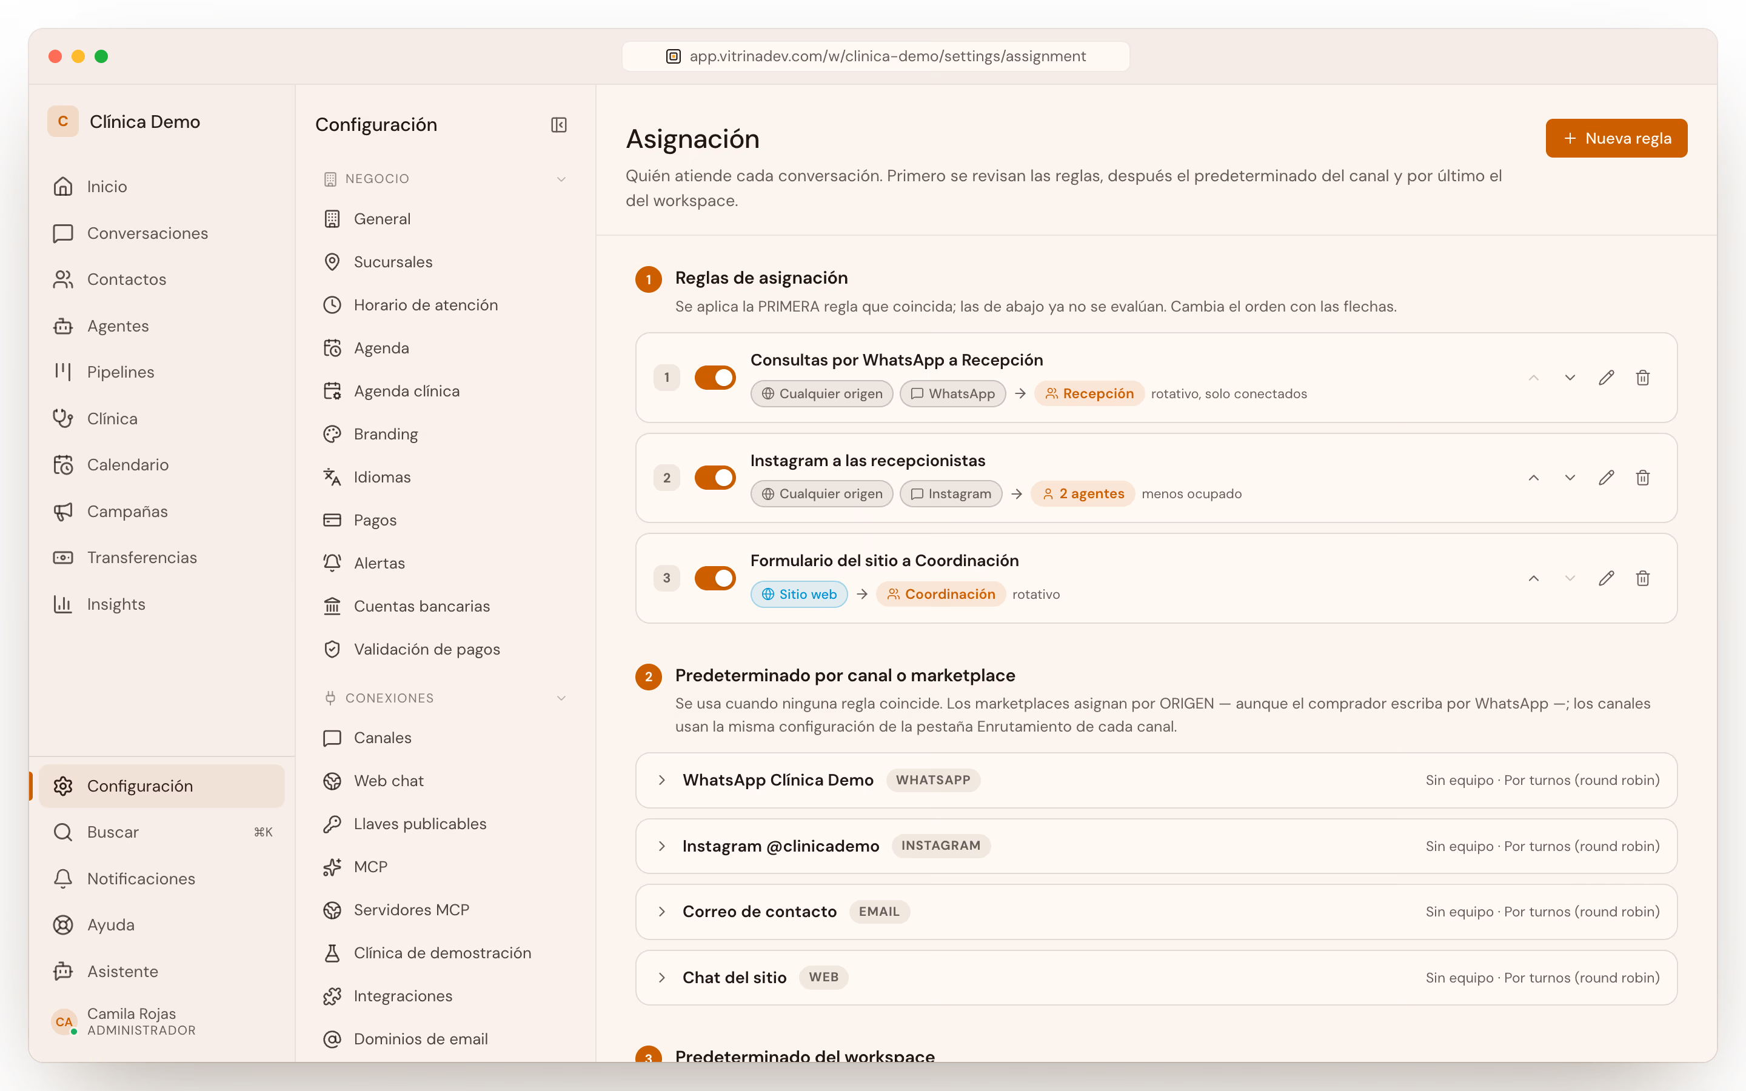Delete the Consultas por WhatsApp rule
The width and height of the screenshot is (1746, 1091).
(x=1643, y=378)
